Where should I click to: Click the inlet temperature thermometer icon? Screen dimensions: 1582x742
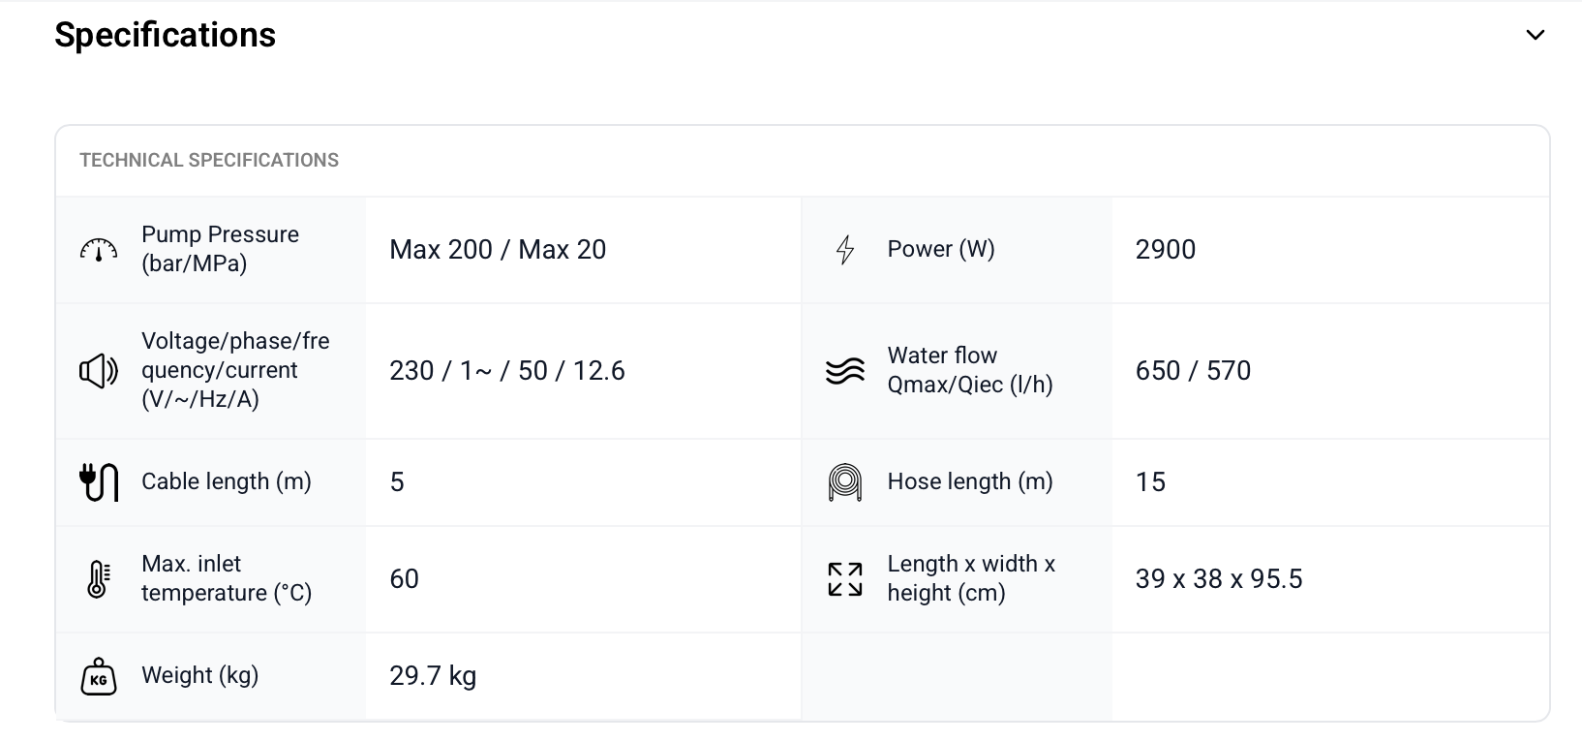coord(99,579)
